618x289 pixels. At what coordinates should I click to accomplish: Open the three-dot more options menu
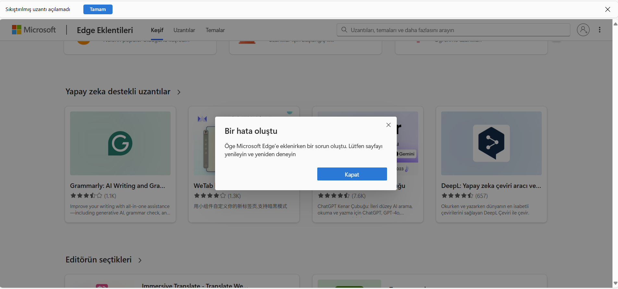tap(600, 30)
